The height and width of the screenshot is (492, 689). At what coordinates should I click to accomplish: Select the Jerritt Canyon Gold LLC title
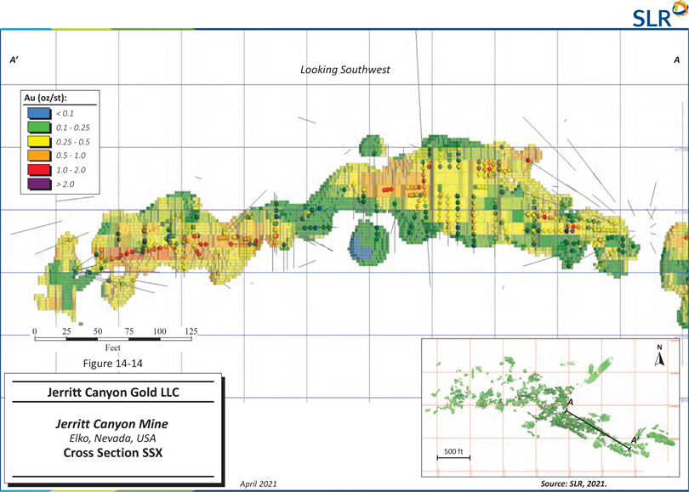point(113,393)
